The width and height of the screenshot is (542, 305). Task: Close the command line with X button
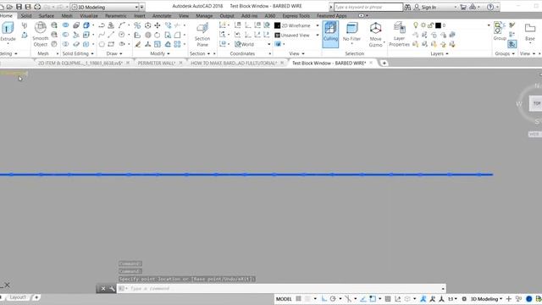(x=103, y=288)
